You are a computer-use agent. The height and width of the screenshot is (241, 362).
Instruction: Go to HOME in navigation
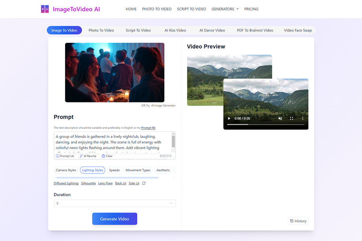pyautogui.click(x=131, y=9)
